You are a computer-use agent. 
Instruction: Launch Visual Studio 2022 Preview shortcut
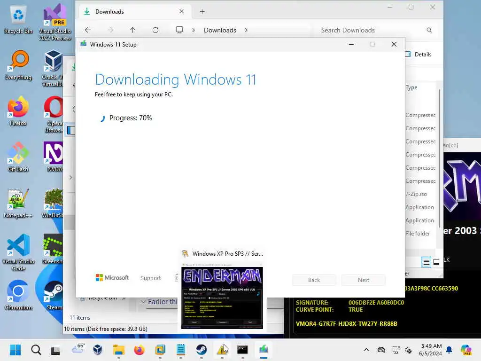(55, 22)
